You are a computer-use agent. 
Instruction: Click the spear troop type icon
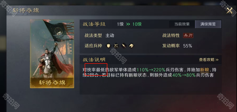124,45
